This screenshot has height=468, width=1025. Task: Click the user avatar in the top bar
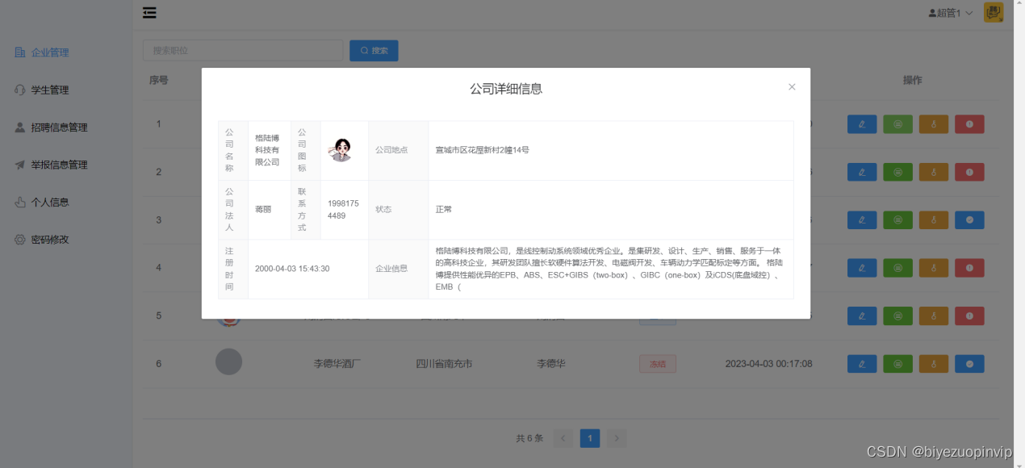994,13
